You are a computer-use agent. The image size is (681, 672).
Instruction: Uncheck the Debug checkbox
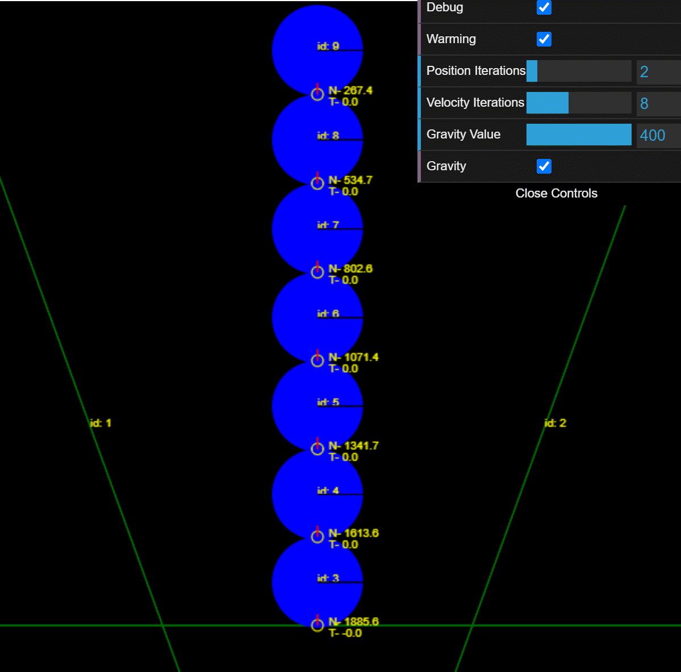[544, 7]
